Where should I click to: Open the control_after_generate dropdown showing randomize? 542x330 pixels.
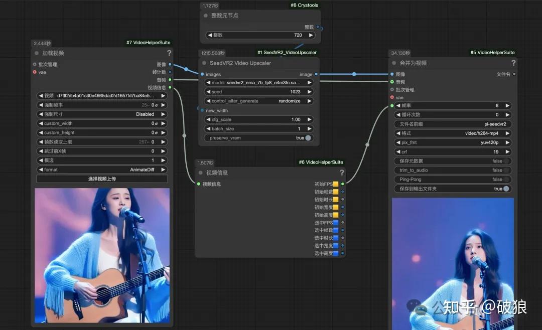click(x=258, y=101)
